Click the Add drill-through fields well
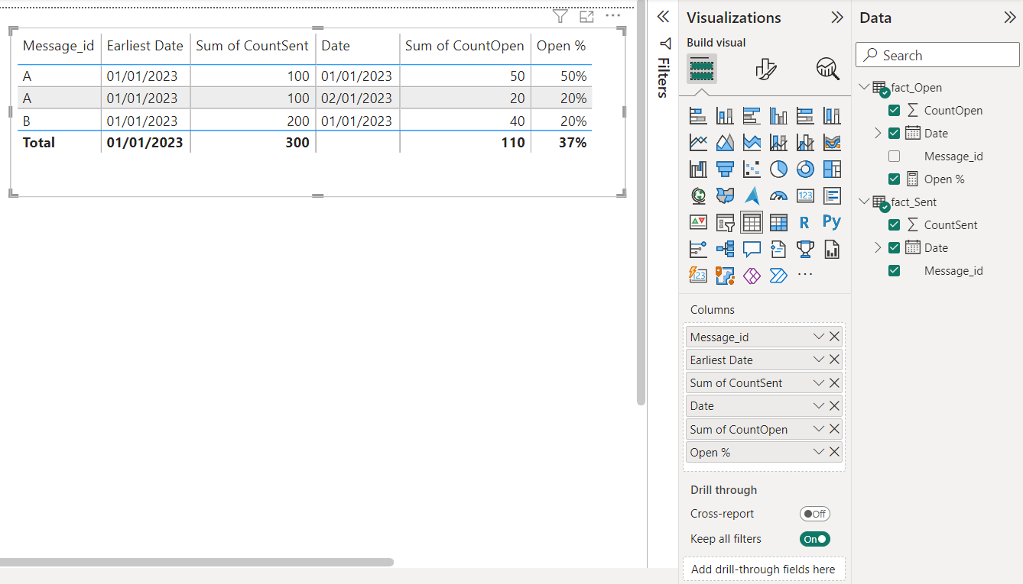The width and height of the screenshot is (1023, 584). pos(763,569)
